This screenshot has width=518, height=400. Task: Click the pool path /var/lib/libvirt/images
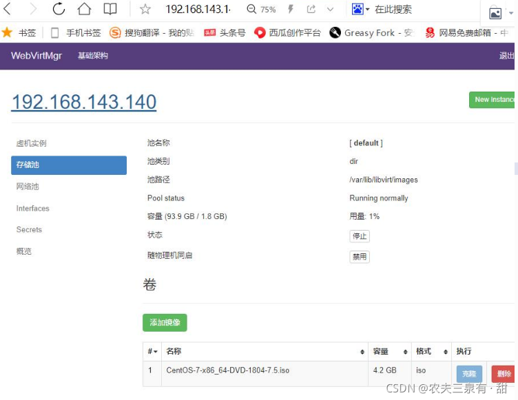384,180
